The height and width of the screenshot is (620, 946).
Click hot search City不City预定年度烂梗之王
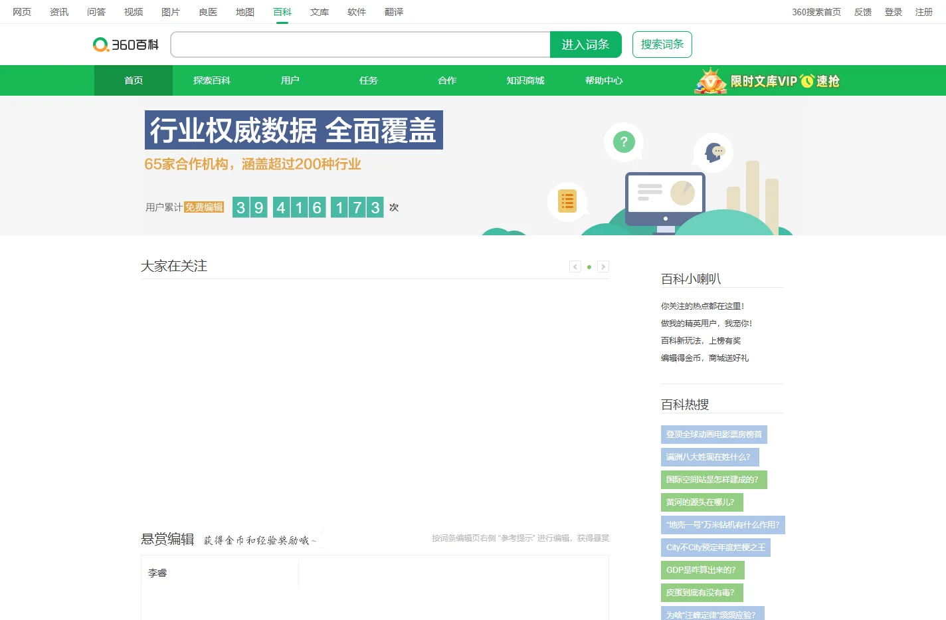click(x=715, y=548)
